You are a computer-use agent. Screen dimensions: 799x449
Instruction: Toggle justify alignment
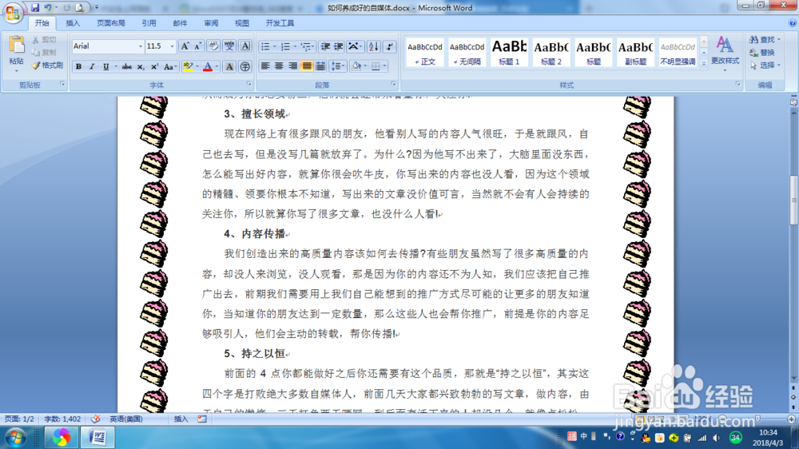306,66
